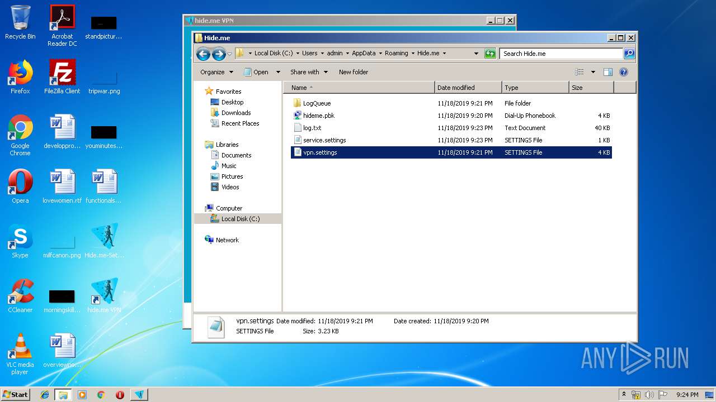The width and height of the screenshot is (716, 402).
Task: Open Recent Places in navigation pane
Action: [240, 123]
